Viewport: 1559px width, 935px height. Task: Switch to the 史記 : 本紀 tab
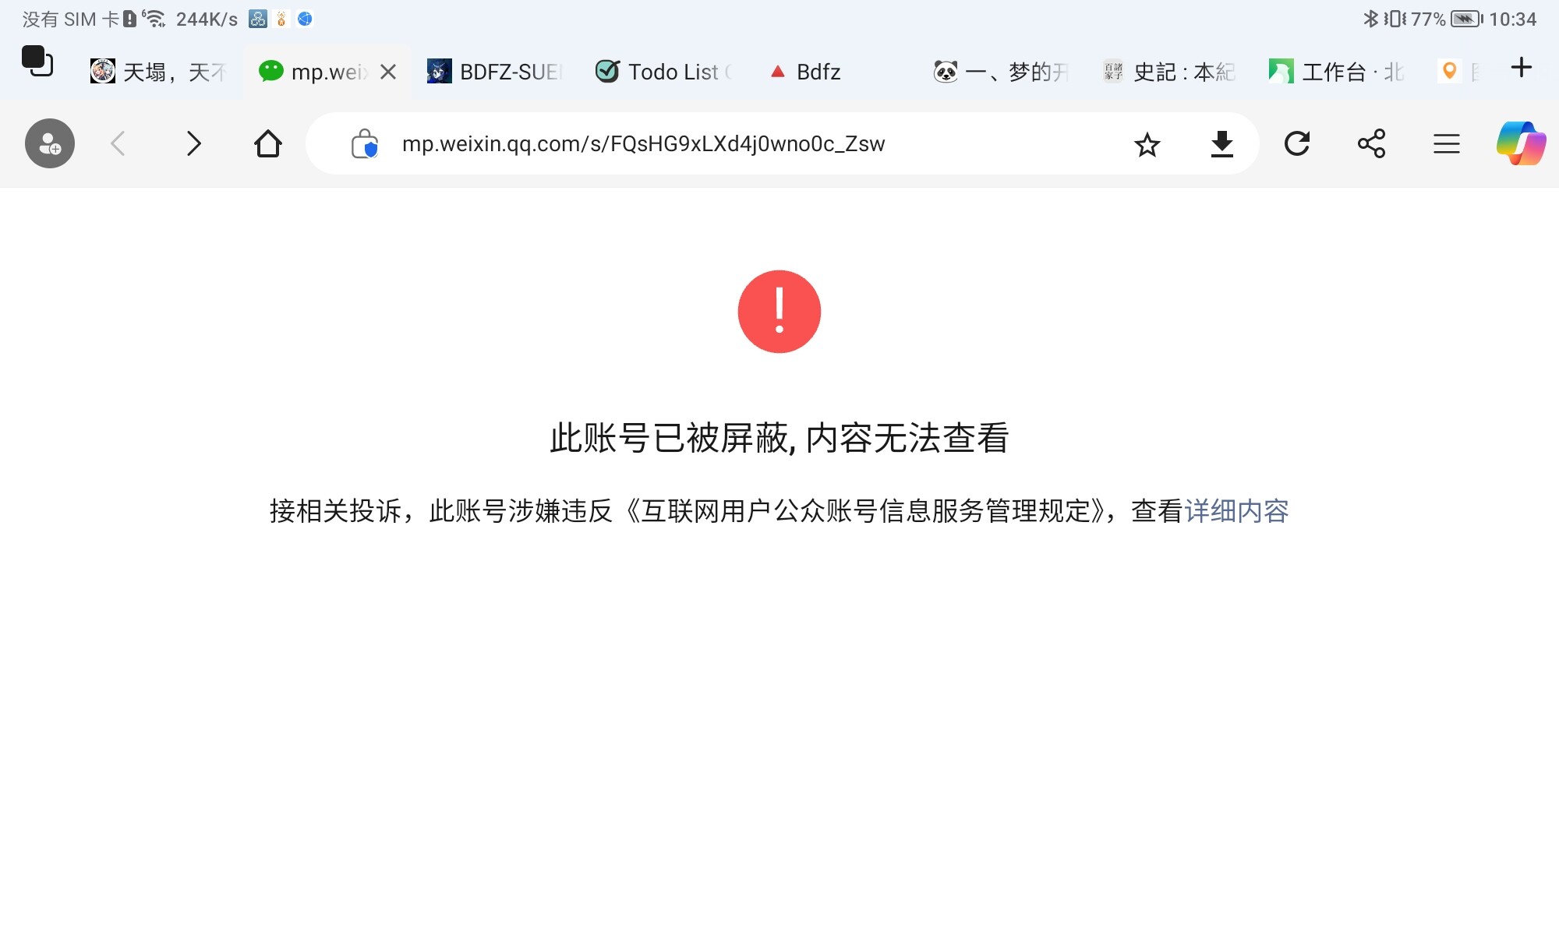coord(1169,72)
